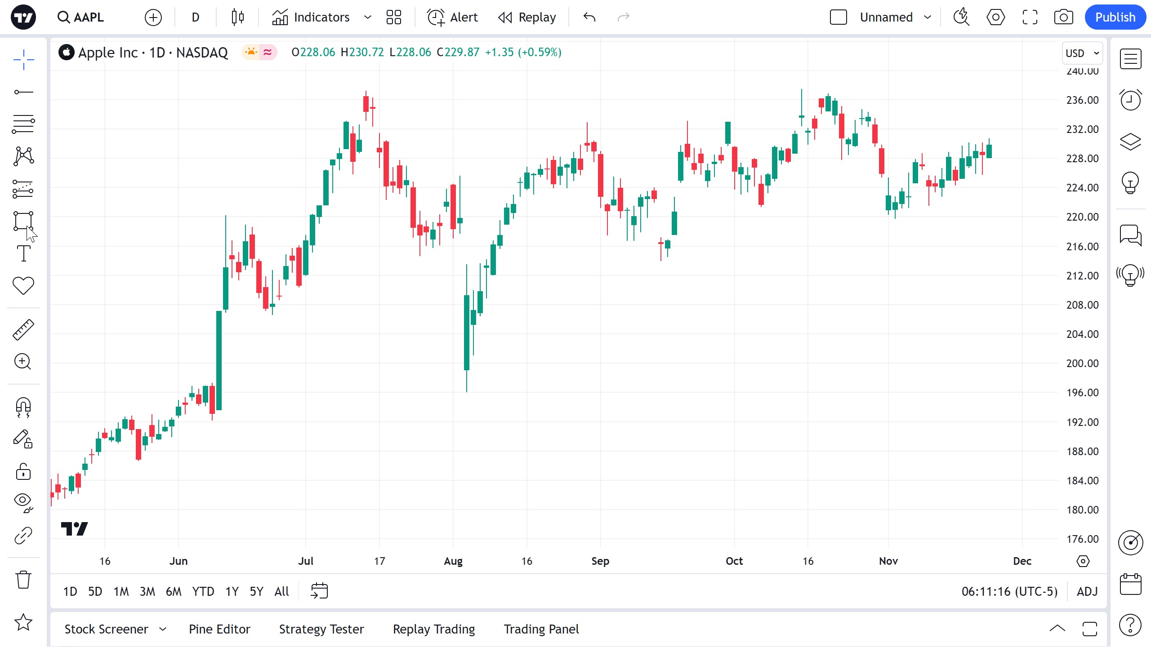Click the trash remove objects icon
The image size is (1151, 647).
[23, 580]
